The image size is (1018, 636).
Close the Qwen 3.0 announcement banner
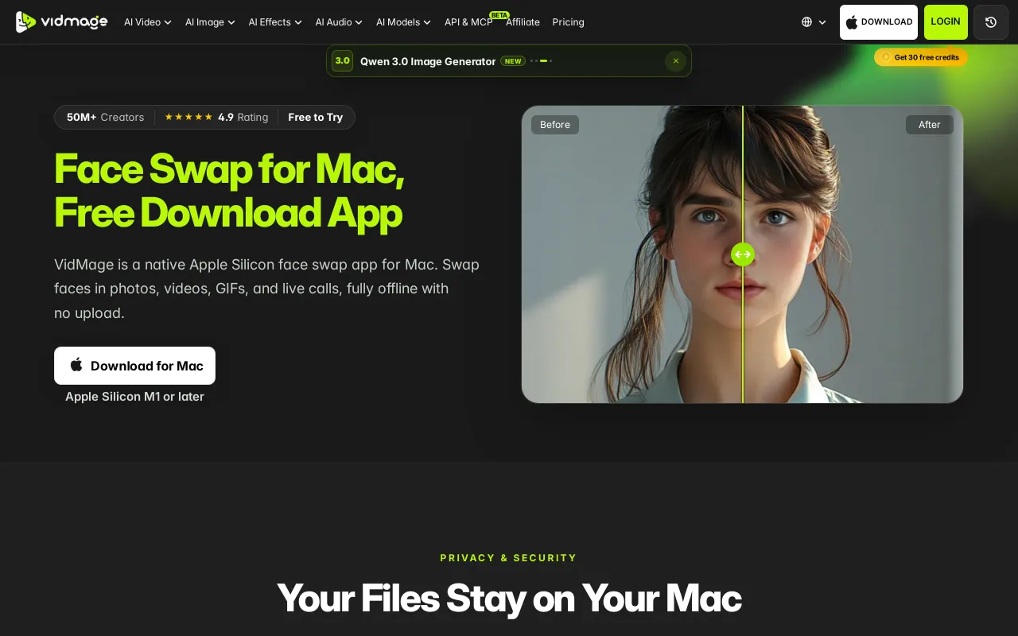coord(676,61)
